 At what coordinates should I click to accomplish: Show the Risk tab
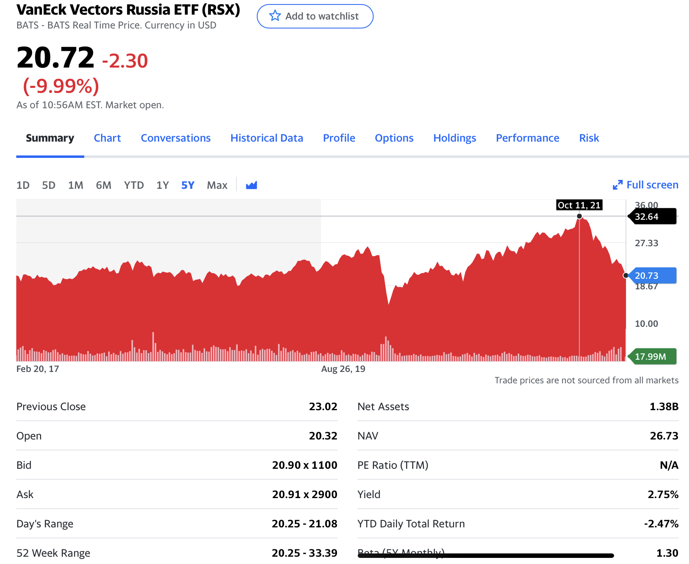point(589,138)
